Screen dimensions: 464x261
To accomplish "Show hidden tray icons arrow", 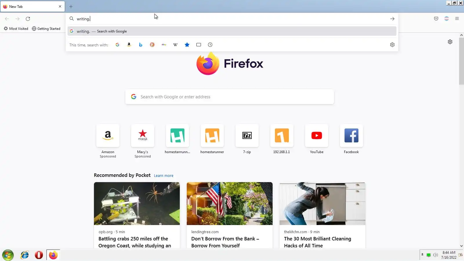I will (422, 255).
